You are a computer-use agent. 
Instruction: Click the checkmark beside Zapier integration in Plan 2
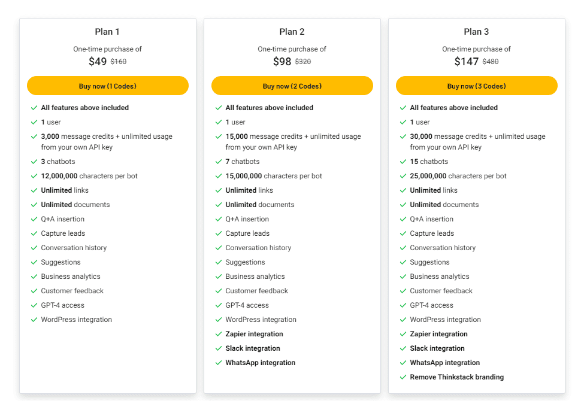(219, 334)
